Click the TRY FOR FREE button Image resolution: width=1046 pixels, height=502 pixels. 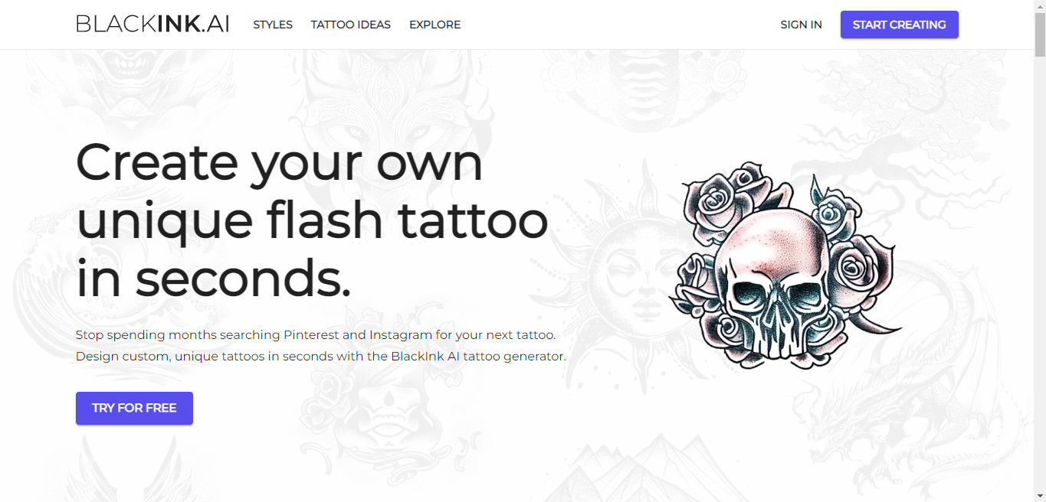coord(134,408)
